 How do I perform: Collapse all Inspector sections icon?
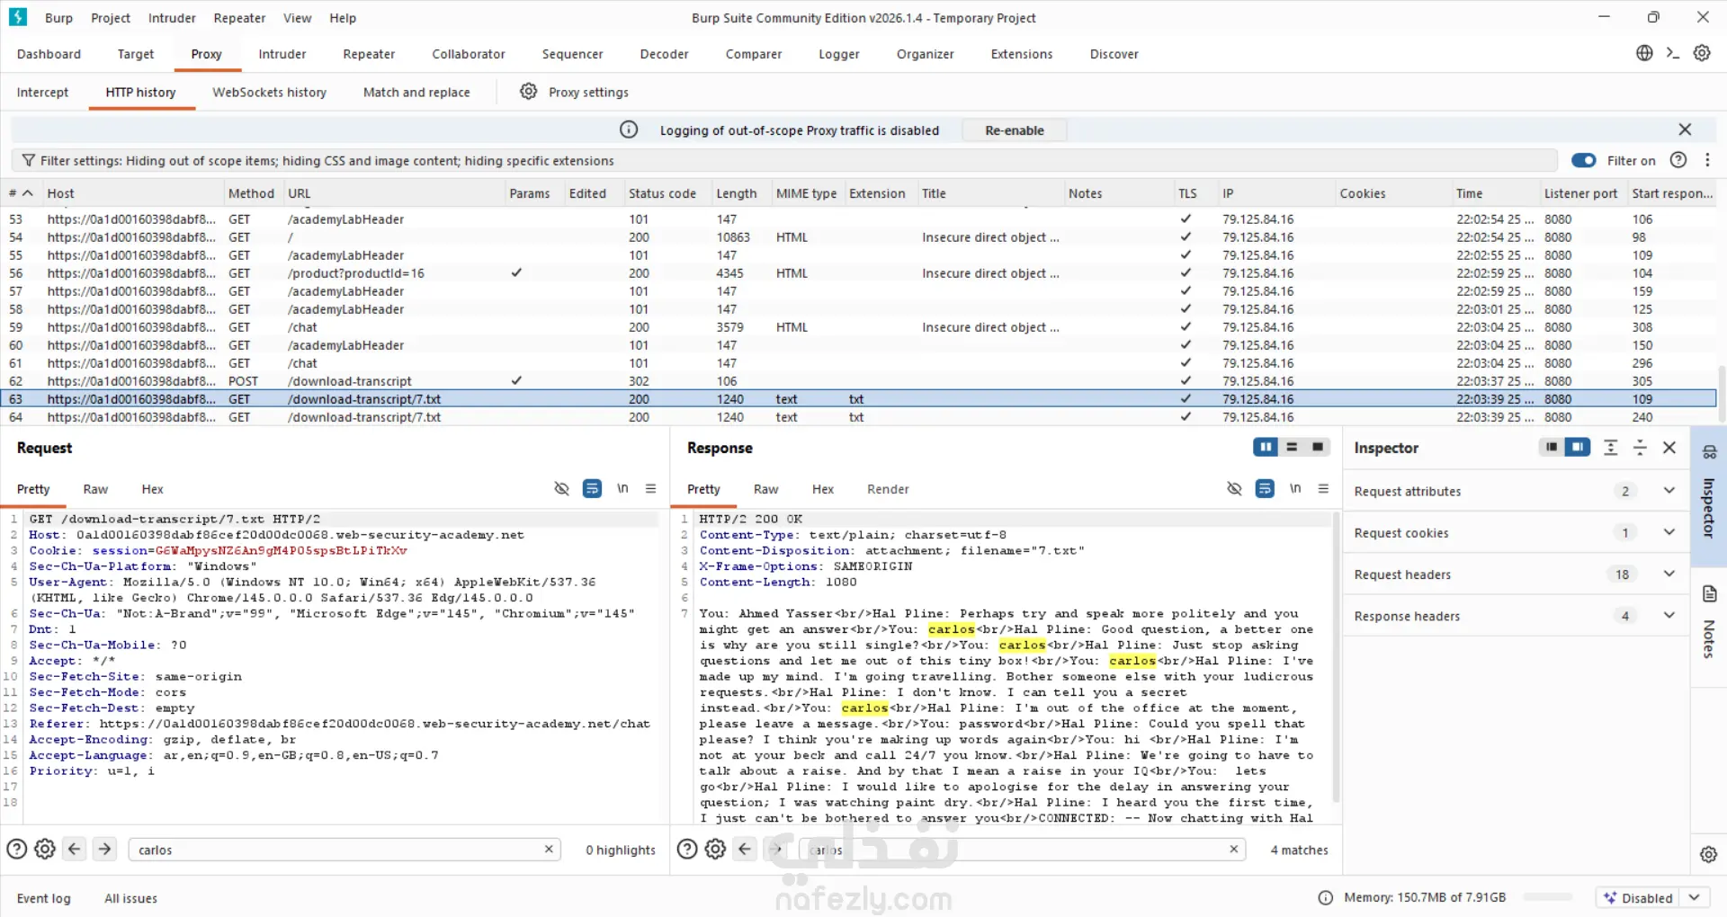pos(1640,448)
